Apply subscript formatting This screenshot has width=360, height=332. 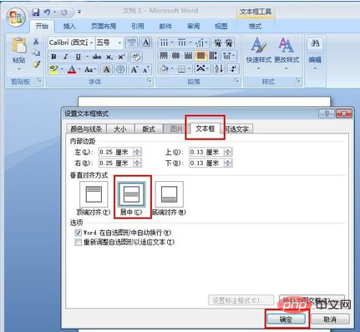pyautogui.click(x=109, y=57)
